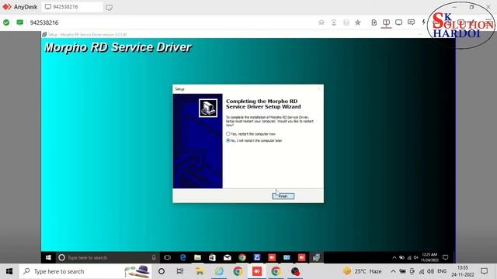Open AnyDesk file transfer icon
The height and width of the screenshot is (279, 497).
(x=374, y=22)
